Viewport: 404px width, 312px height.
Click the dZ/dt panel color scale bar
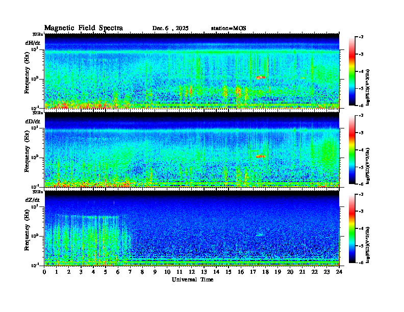351,228
